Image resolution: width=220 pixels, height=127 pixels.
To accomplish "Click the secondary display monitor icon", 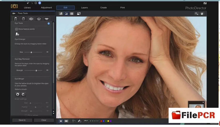I will (79, 14).
